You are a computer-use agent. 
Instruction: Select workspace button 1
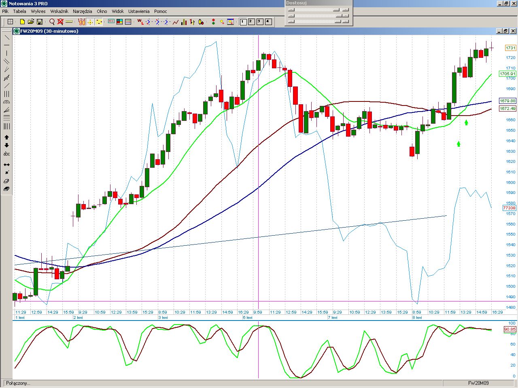coord(243,22)
